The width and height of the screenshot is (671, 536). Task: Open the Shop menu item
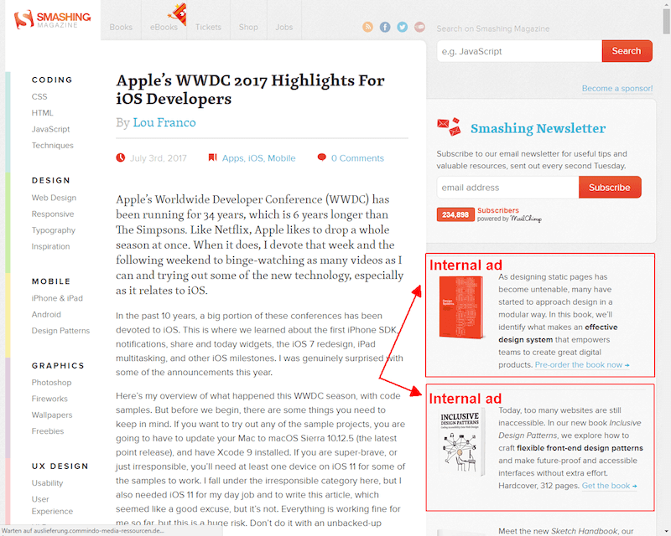click(x=248, y=27)
